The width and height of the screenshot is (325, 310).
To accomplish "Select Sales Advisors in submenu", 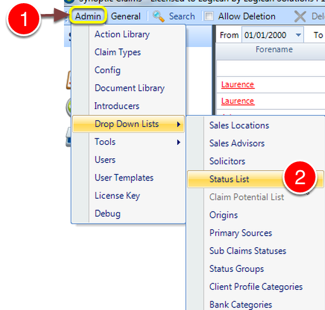I will point(255,144).
